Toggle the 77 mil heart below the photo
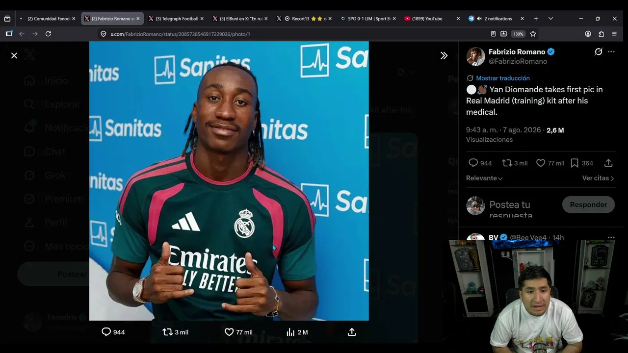The width and height of the screenshot is (628, 353). (238, 332)
